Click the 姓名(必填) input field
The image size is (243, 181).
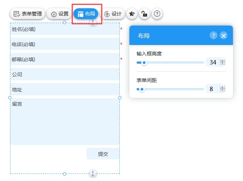[65, 29]
